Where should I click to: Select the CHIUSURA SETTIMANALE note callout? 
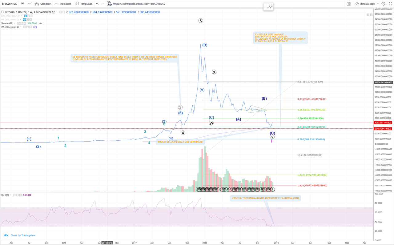pyautogui.click(x=280, y=38)
